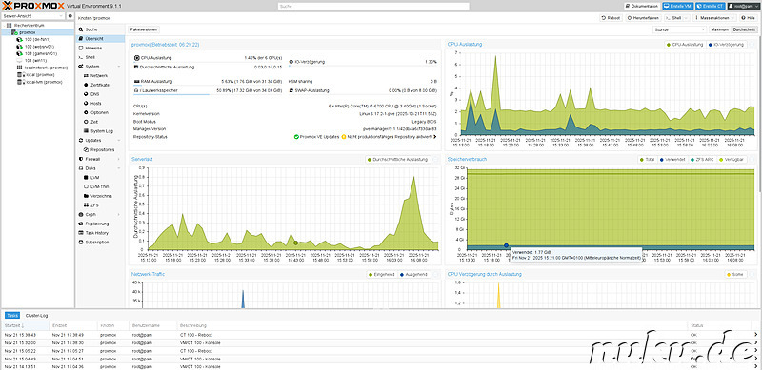Click the Paketversionen button
The height and width of the screenshot is (370, 762).
coord(144,29)
